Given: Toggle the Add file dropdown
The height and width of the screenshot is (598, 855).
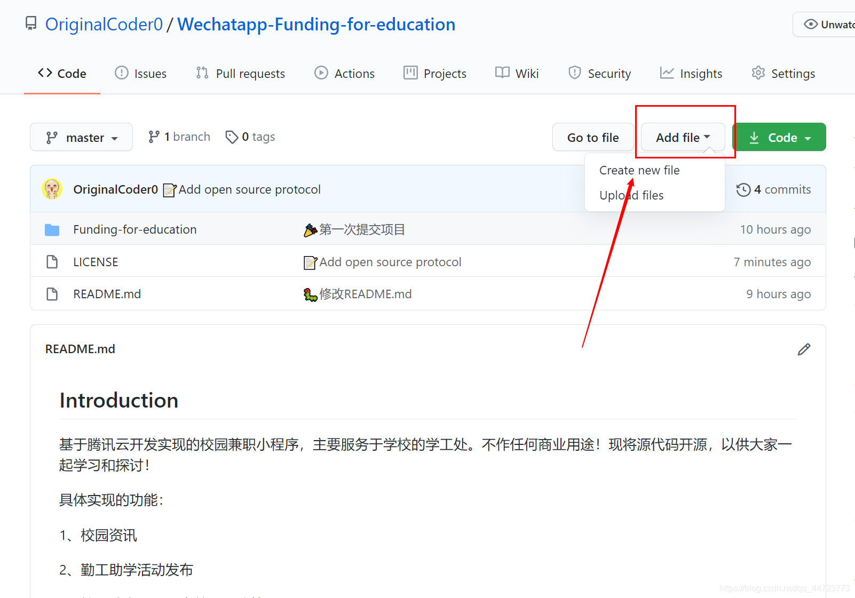Looking at the screenshot, I should pos(683,138).
